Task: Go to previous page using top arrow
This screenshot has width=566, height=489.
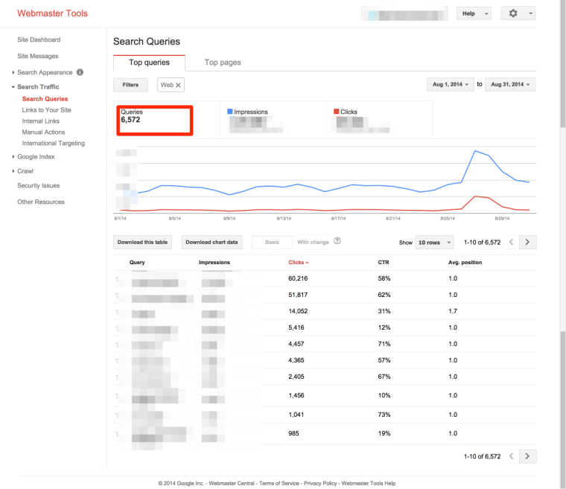Action: point(511,242)
